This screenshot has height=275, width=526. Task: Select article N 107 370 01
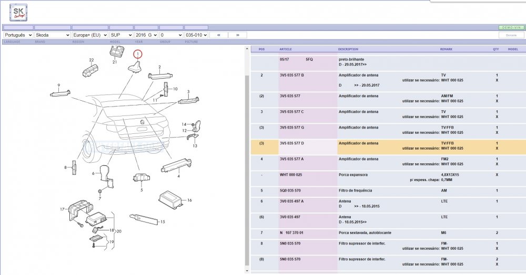point(291,232)
